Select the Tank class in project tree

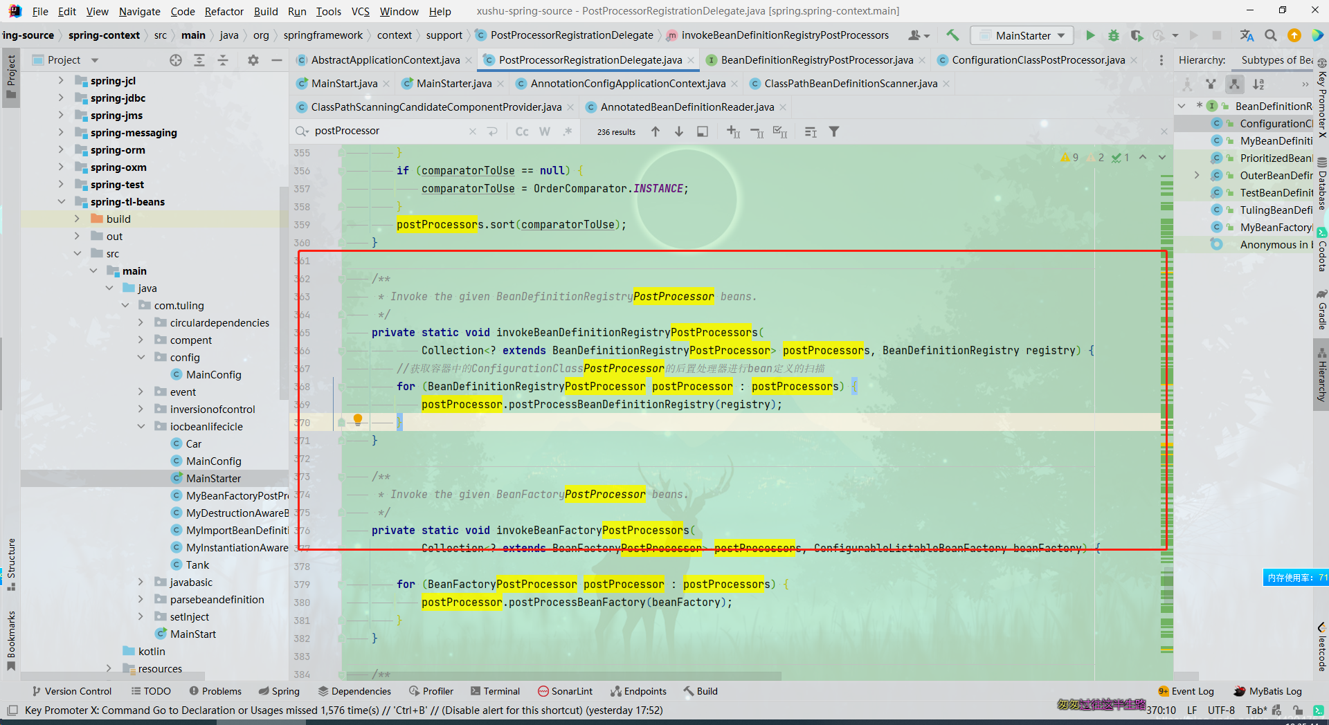coord(197,565)
